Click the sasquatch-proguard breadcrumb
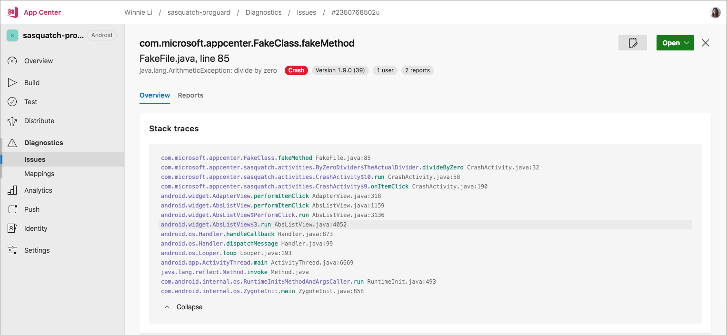Image resolution: width=727 pixels, height=335 pixels. pos(199,12)
